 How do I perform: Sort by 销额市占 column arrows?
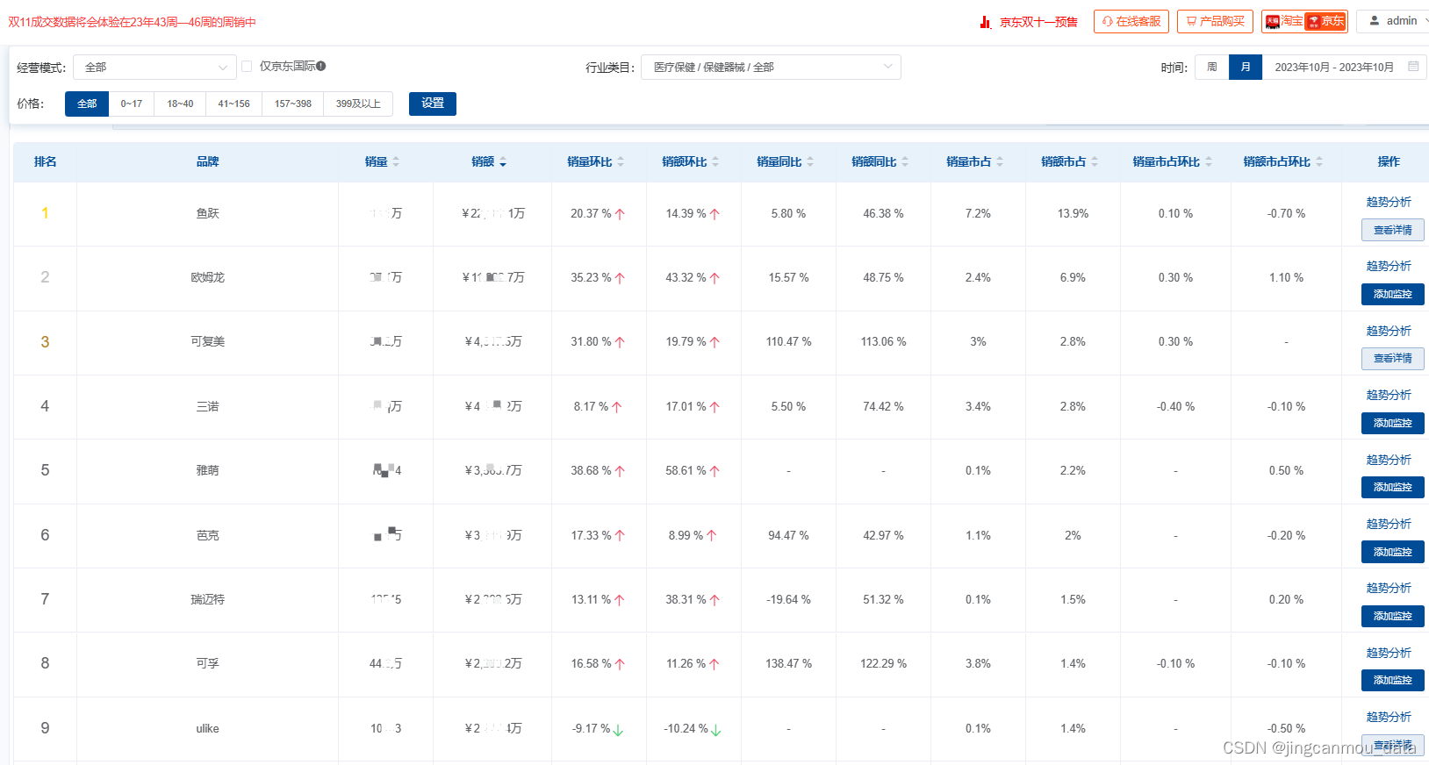[1095, 161]
